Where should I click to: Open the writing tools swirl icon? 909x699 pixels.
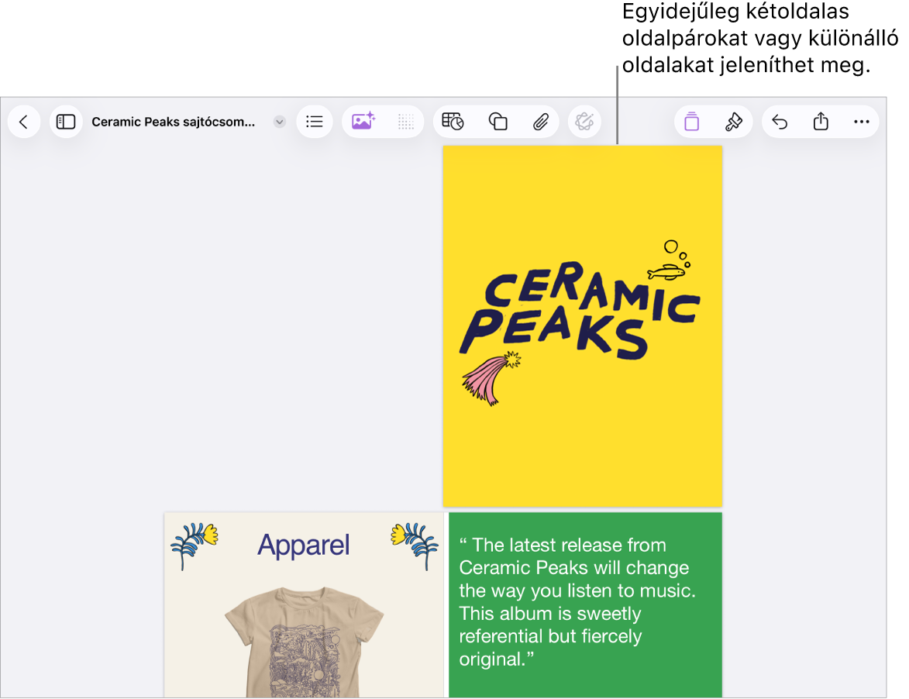(584, 122)
